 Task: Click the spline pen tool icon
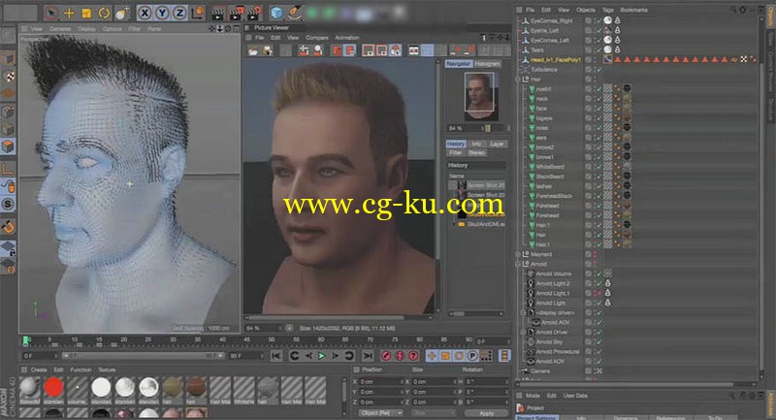[295, 14]
